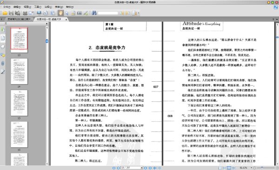Enable continuous facing view mode
The height and width of the screenshot is (170, 279).
tap(233, 168)
